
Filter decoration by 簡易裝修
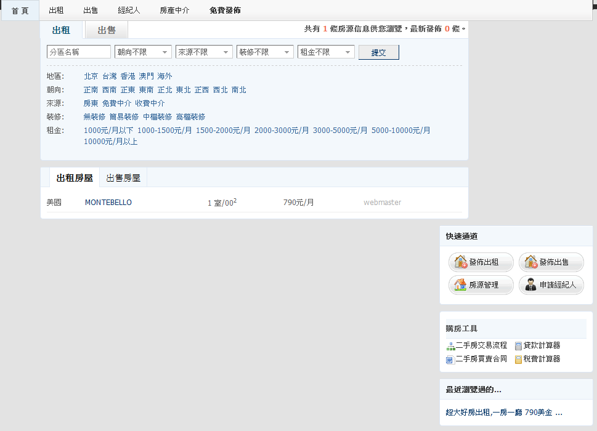pos(124,117)
